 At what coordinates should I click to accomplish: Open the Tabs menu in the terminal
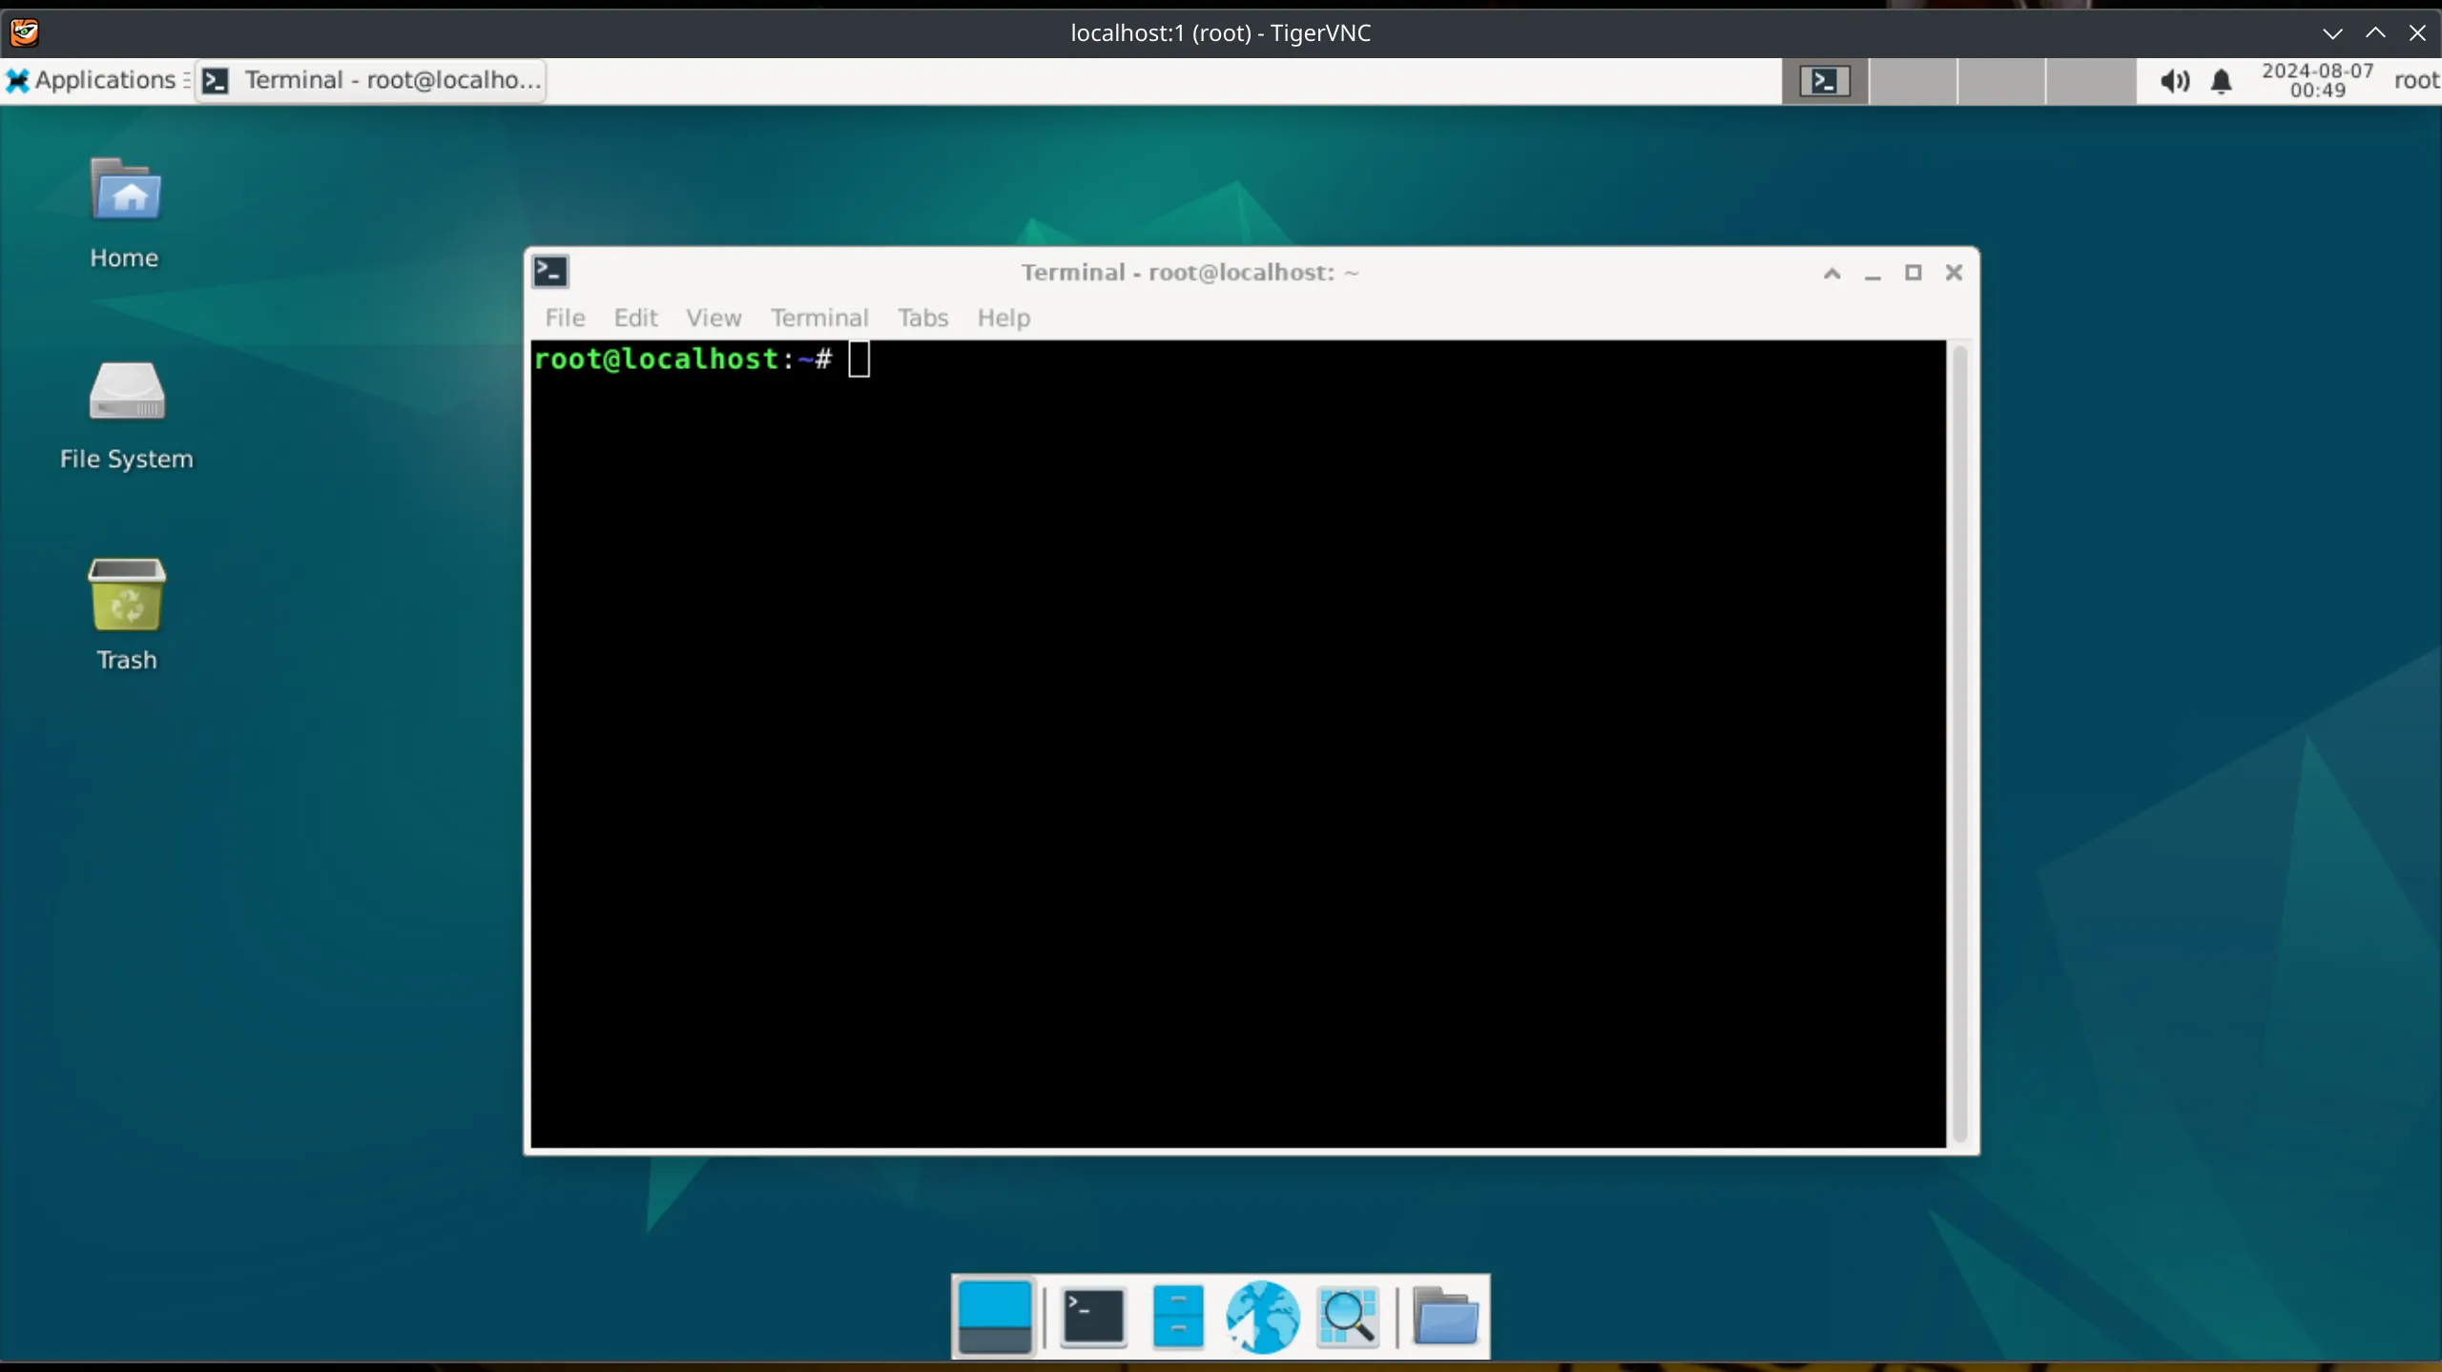921,317
